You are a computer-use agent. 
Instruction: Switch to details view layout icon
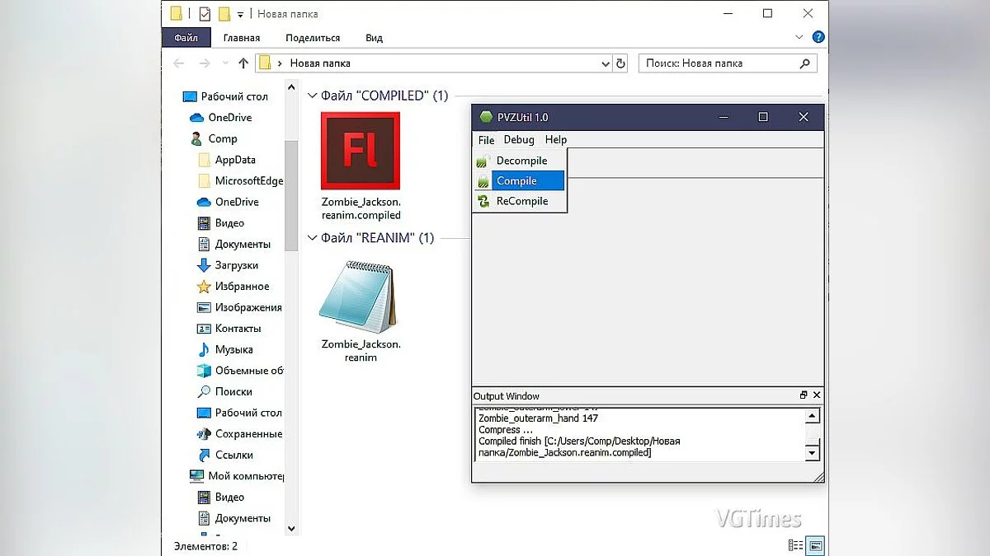tap(796, 545)
